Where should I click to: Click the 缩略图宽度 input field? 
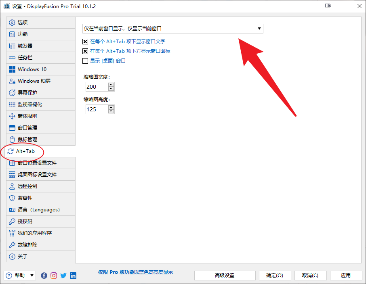(96, 87)
